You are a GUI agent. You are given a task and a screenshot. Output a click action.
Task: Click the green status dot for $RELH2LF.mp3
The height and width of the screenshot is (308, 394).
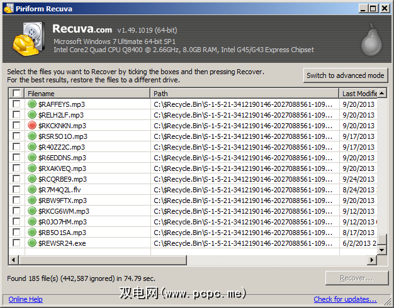32,115
